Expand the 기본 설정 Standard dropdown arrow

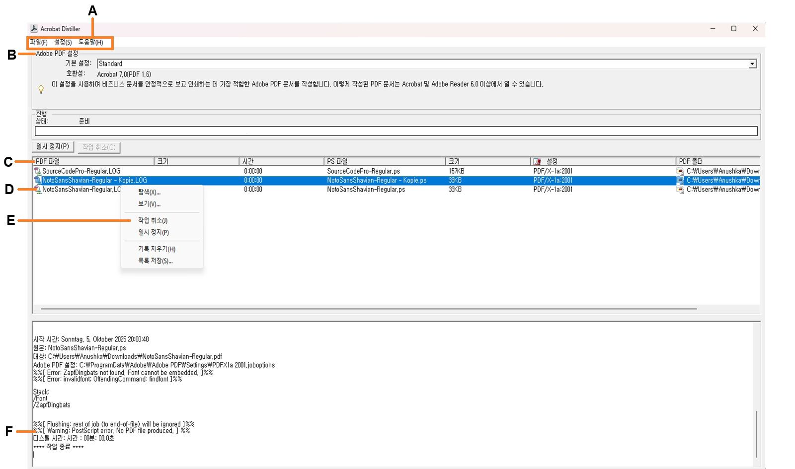(752, 64)
